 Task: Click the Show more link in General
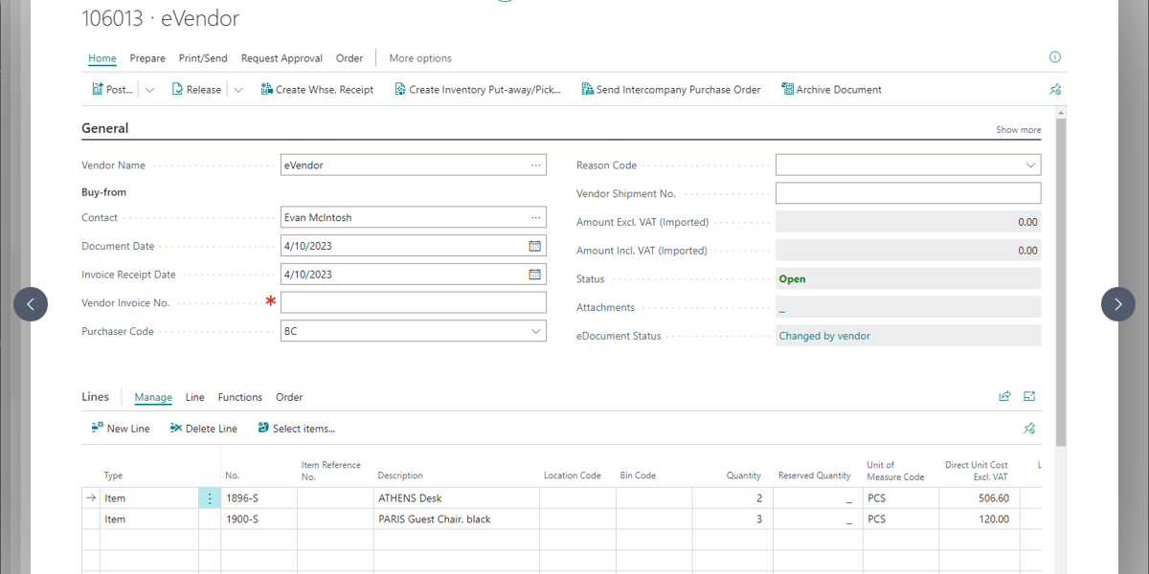1018,130
